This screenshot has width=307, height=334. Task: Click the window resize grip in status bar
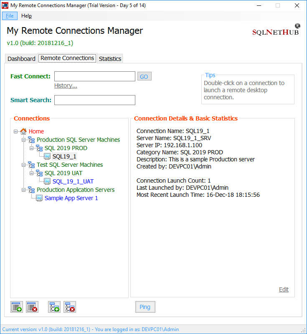coord(303,330)
